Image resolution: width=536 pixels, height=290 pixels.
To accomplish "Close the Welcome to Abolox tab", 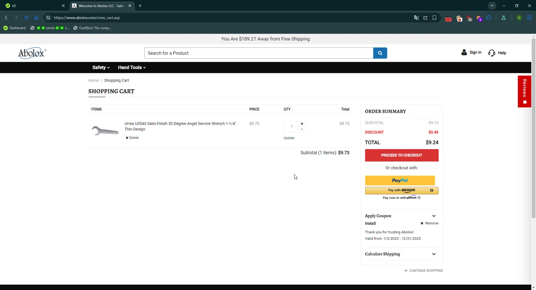I will pos(130,6).
